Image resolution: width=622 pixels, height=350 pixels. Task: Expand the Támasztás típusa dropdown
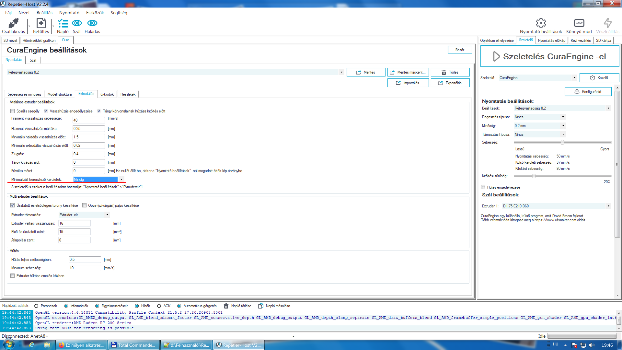[x=563, y=134]
